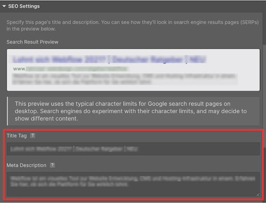Collapse the SEO Settings section
The height and width of the screenshot is (203, 266).
coord(4,6)
